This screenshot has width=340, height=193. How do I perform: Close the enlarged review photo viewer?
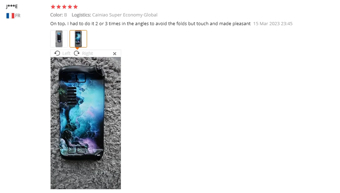click(115, 53)
